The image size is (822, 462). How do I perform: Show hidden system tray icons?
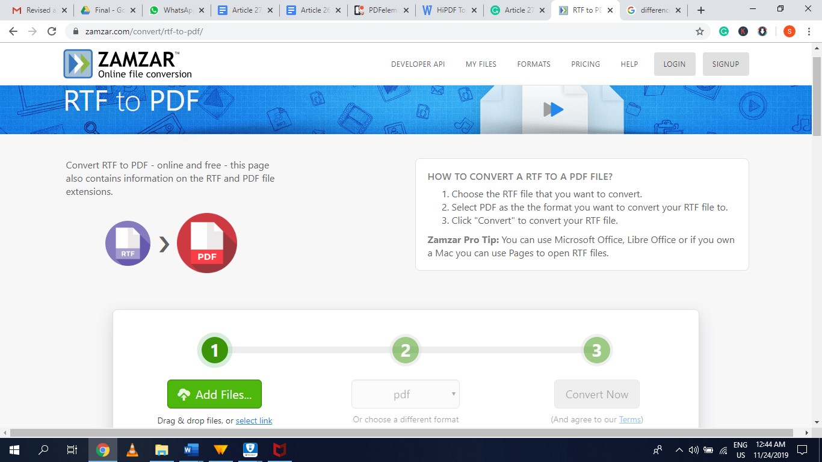pyautogui.click(x=679, y=449)
